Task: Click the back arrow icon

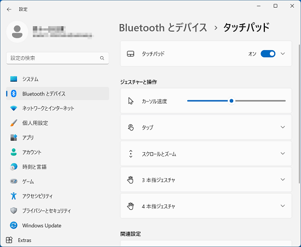Action: pyautogui.click(x=9, y=9)
